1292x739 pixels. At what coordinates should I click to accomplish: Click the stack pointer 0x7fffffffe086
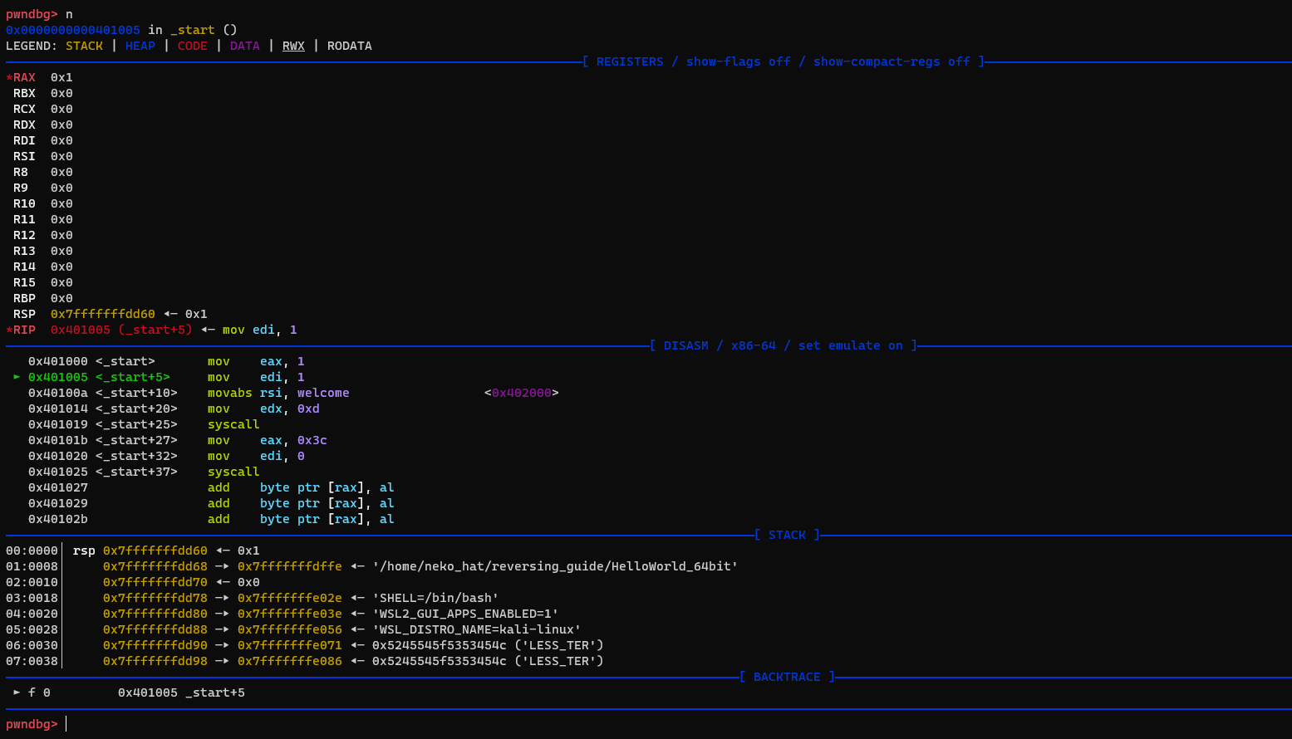click(x=290, y=661)
